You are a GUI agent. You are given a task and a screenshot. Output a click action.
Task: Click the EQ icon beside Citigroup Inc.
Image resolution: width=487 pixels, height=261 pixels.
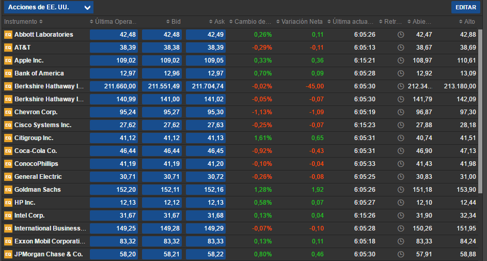pos(8,138)
